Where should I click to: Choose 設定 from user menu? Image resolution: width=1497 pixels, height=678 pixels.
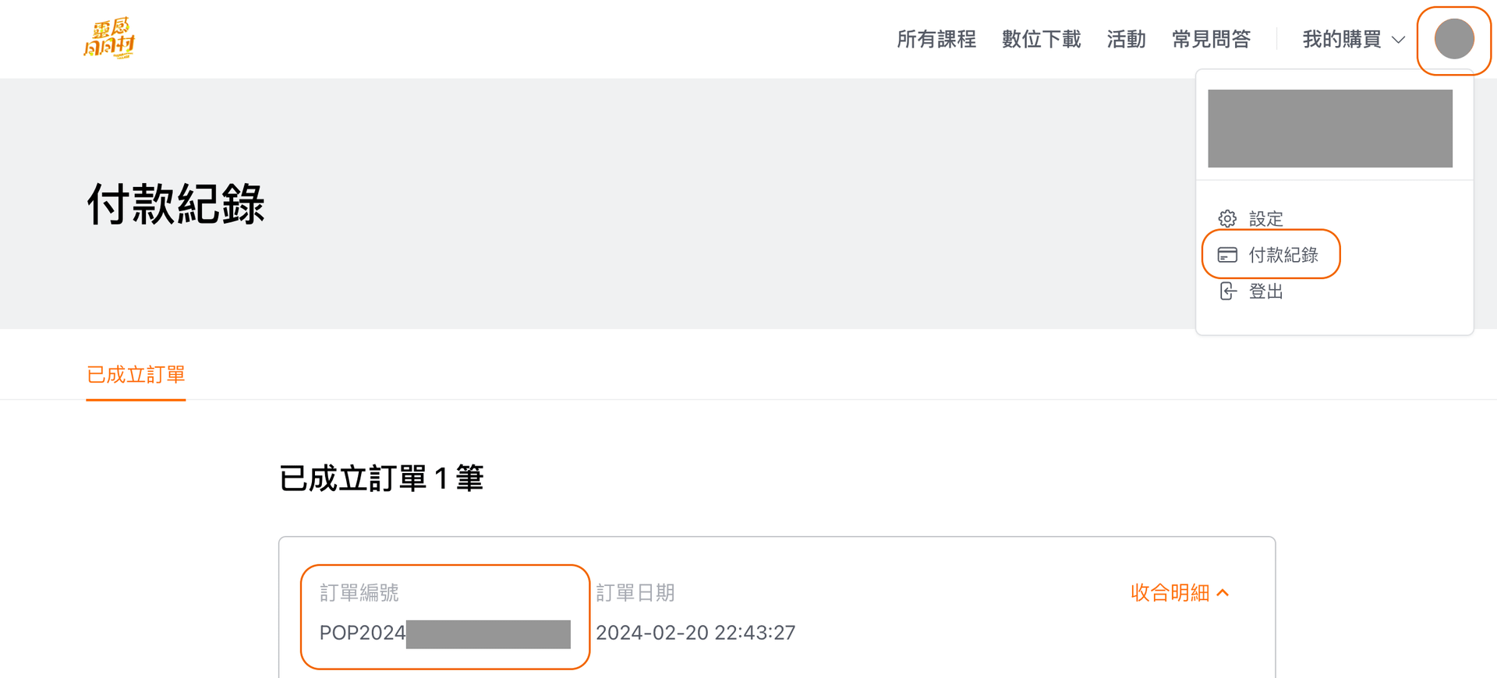(1265, 219)
